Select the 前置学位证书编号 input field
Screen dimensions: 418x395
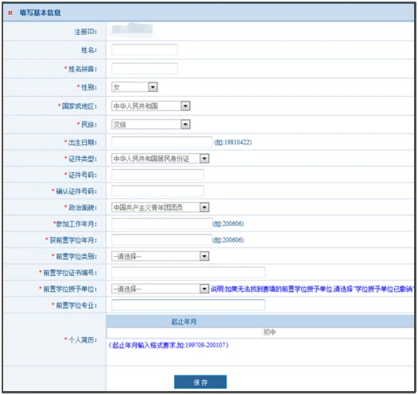188,272
